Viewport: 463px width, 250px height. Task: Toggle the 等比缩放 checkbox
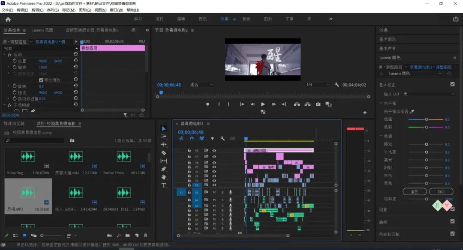(41, 80)
